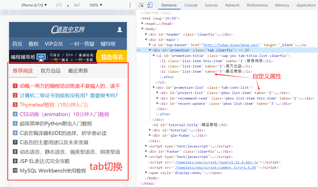Select the html lang="zh-CN" line
318x187 pixels.
pos(160,18)
